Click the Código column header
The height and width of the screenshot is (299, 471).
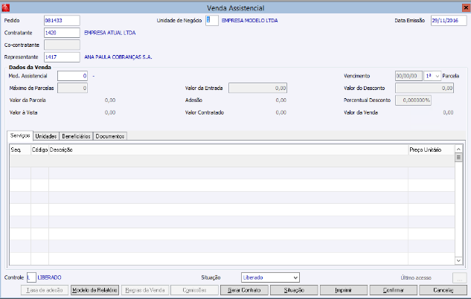tap(40, 149)
